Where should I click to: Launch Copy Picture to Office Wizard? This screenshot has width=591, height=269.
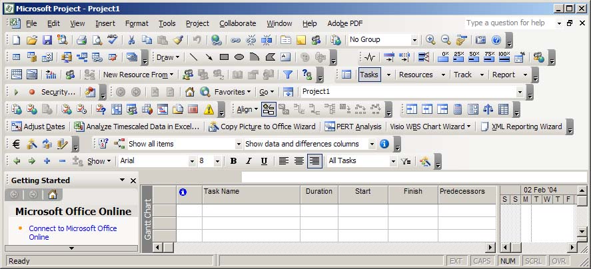pyautogui.click(x=263, y=127)
